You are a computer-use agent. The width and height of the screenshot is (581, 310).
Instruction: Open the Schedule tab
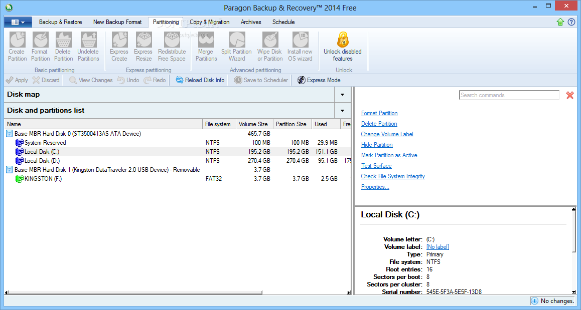[x=283, y=22]
